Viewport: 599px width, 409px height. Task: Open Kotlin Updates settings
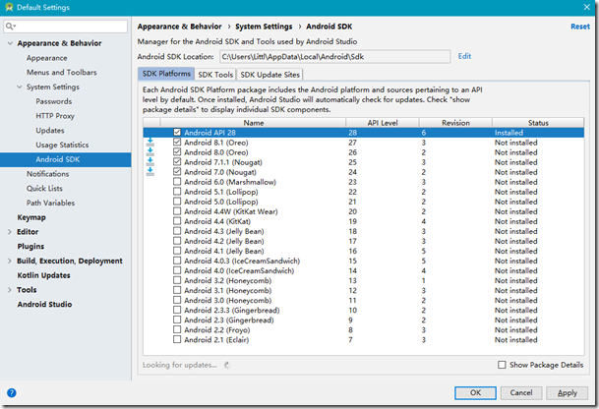tap(43, 275)
